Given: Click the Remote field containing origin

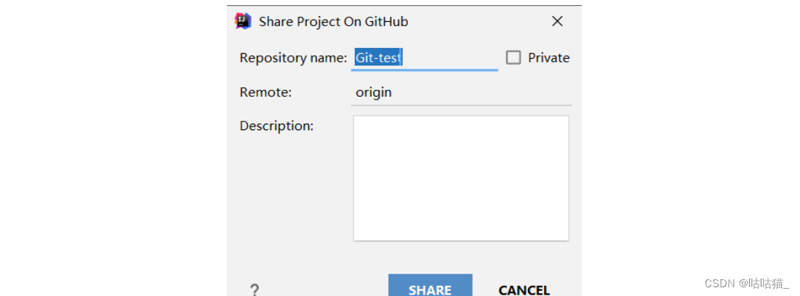Looking at the screenshot, I should (x=461, y=92).
